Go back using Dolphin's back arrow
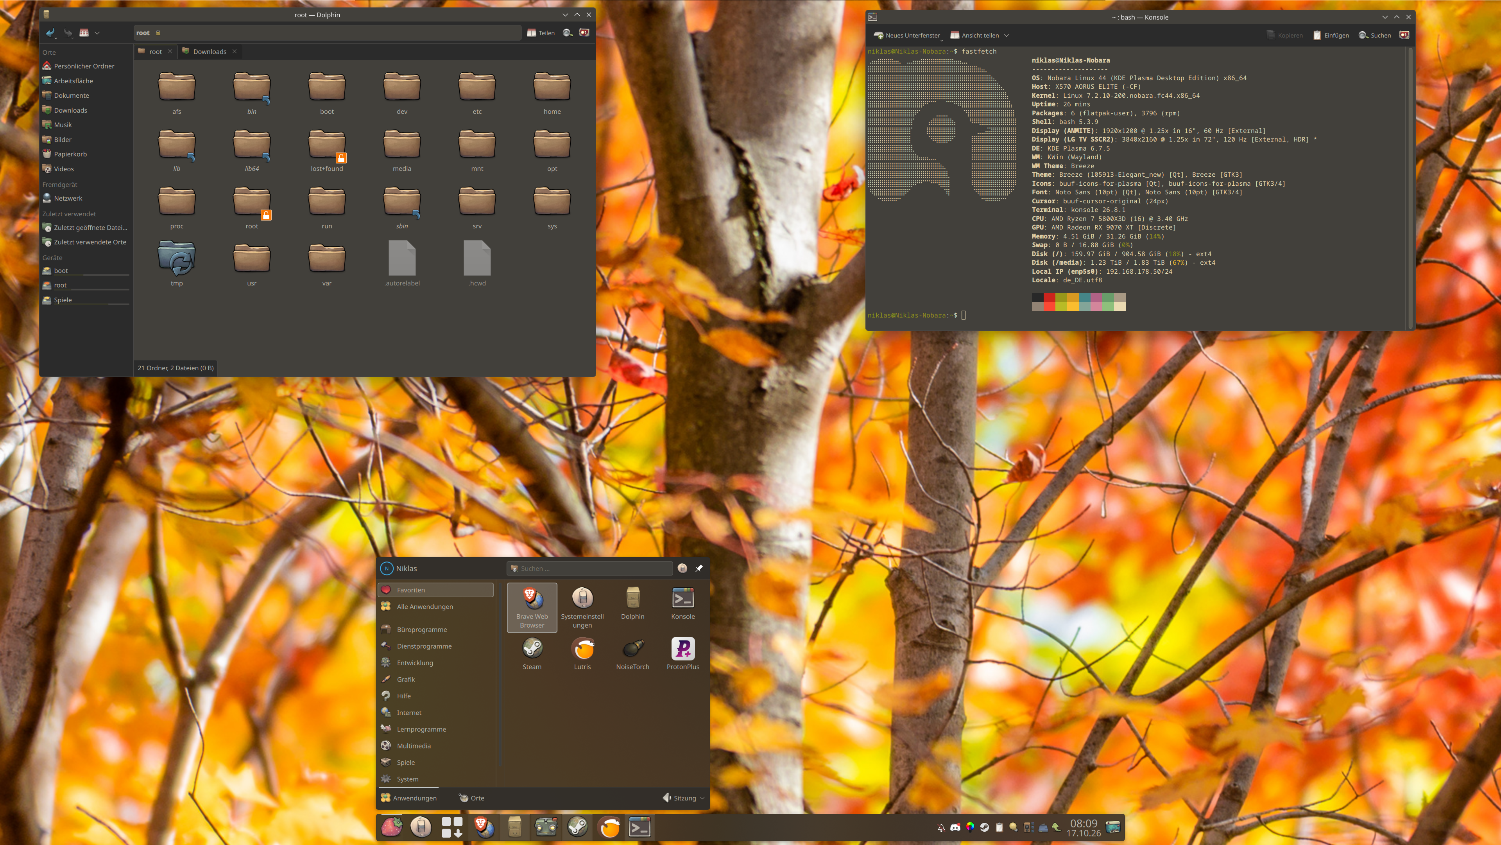The width and height of the screenshot is (1501, 845). [x=51, y=33]
